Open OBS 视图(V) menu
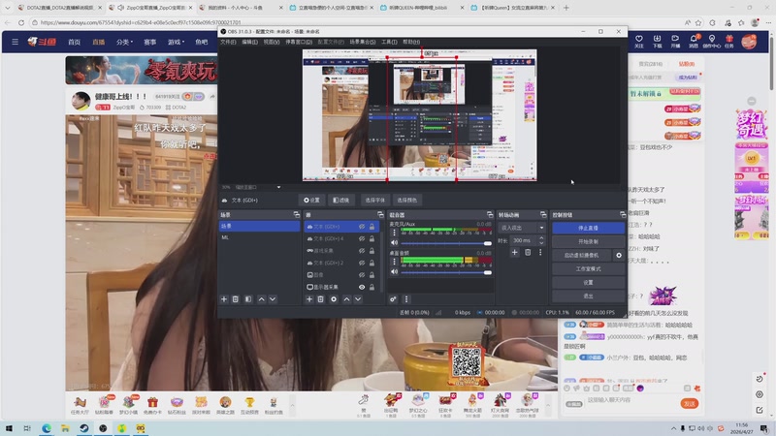 (272, 42)
